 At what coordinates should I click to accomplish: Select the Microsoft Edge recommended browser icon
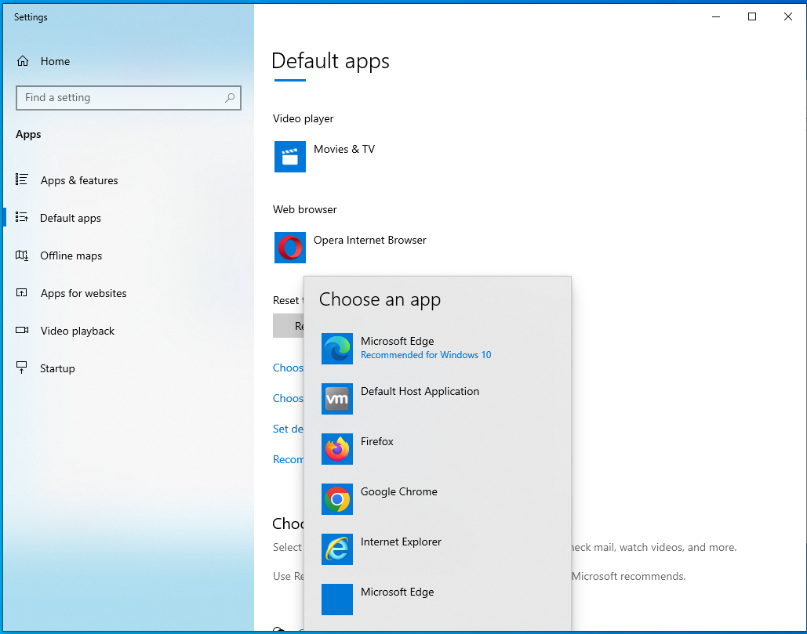[x=337, y=349]
